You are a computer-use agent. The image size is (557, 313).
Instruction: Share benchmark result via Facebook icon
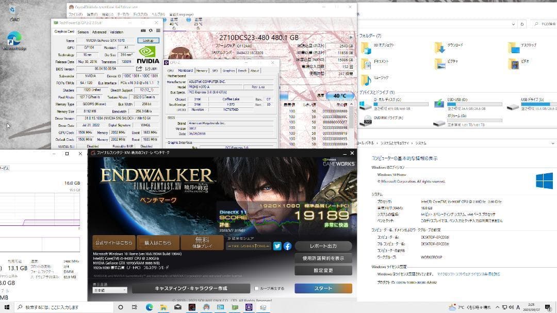287,247
